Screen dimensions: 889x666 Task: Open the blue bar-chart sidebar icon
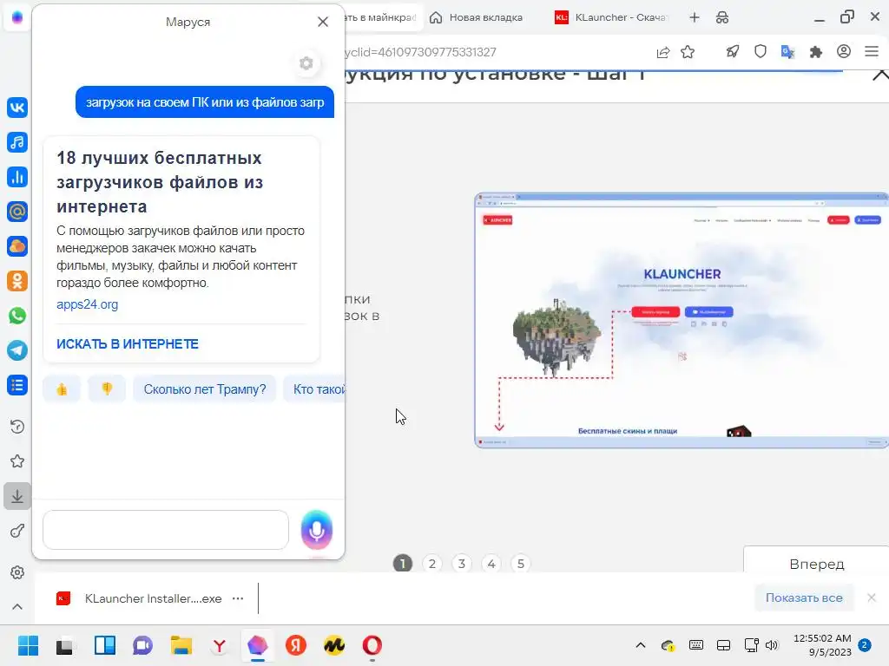tap(17, 177)
